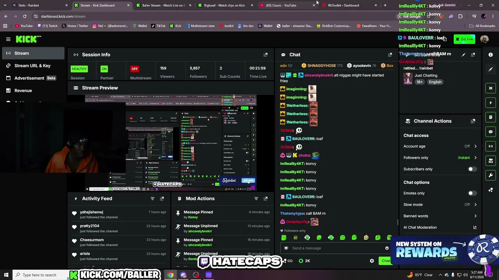Switch to the Baller Stream browser tab
This screenshot has height=280, width=499.
pos(164,5)
